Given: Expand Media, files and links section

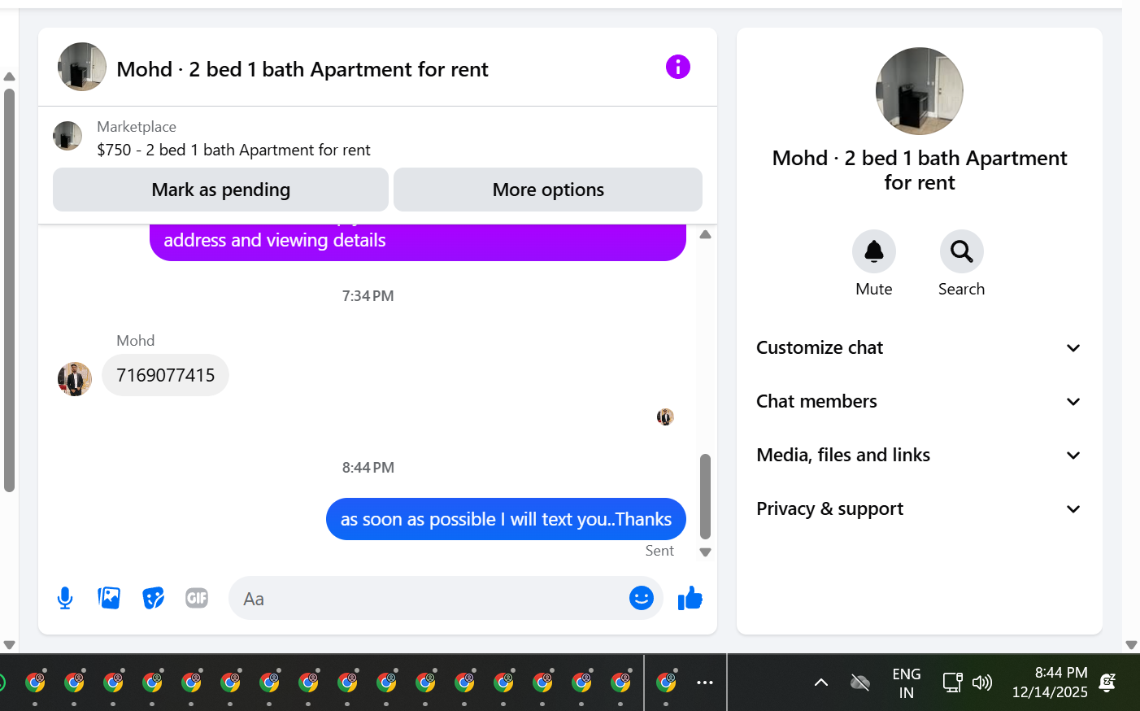Looking at the screenshot, I should [920, 455].
